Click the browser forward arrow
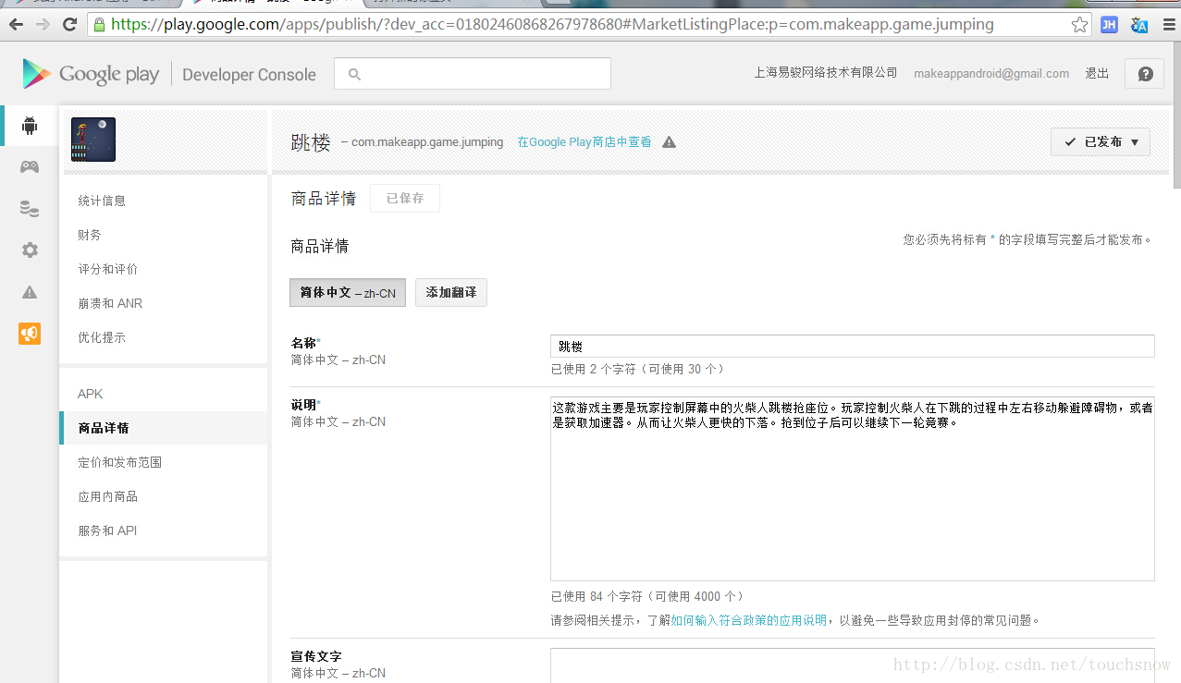Image resolution: width=1181 pixels, height=683 pixels. click(x=43, y=25)
